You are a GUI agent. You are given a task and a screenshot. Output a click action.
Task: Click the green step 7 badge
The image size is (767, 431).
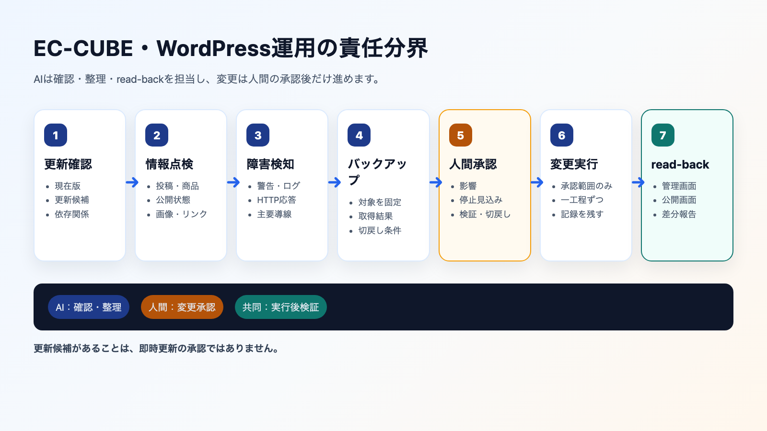point(663,135)
